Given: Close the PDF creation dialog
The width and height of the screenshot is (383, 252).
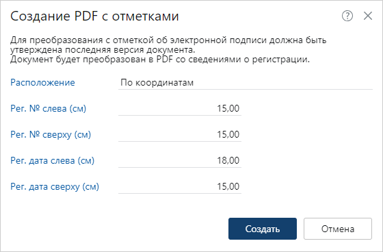Looking at the screenshot, I should click(368, 16).
